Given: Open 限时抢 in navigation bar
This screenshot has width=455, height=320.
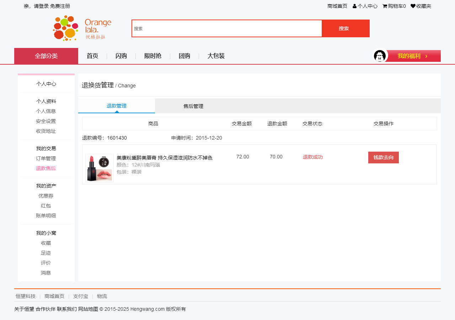Looking at the screenshot, I should (152, 56).
